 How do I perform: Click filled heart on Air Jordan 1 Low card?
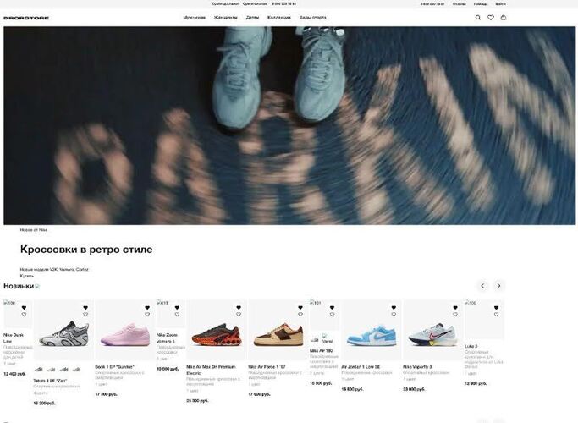[394, 308]
